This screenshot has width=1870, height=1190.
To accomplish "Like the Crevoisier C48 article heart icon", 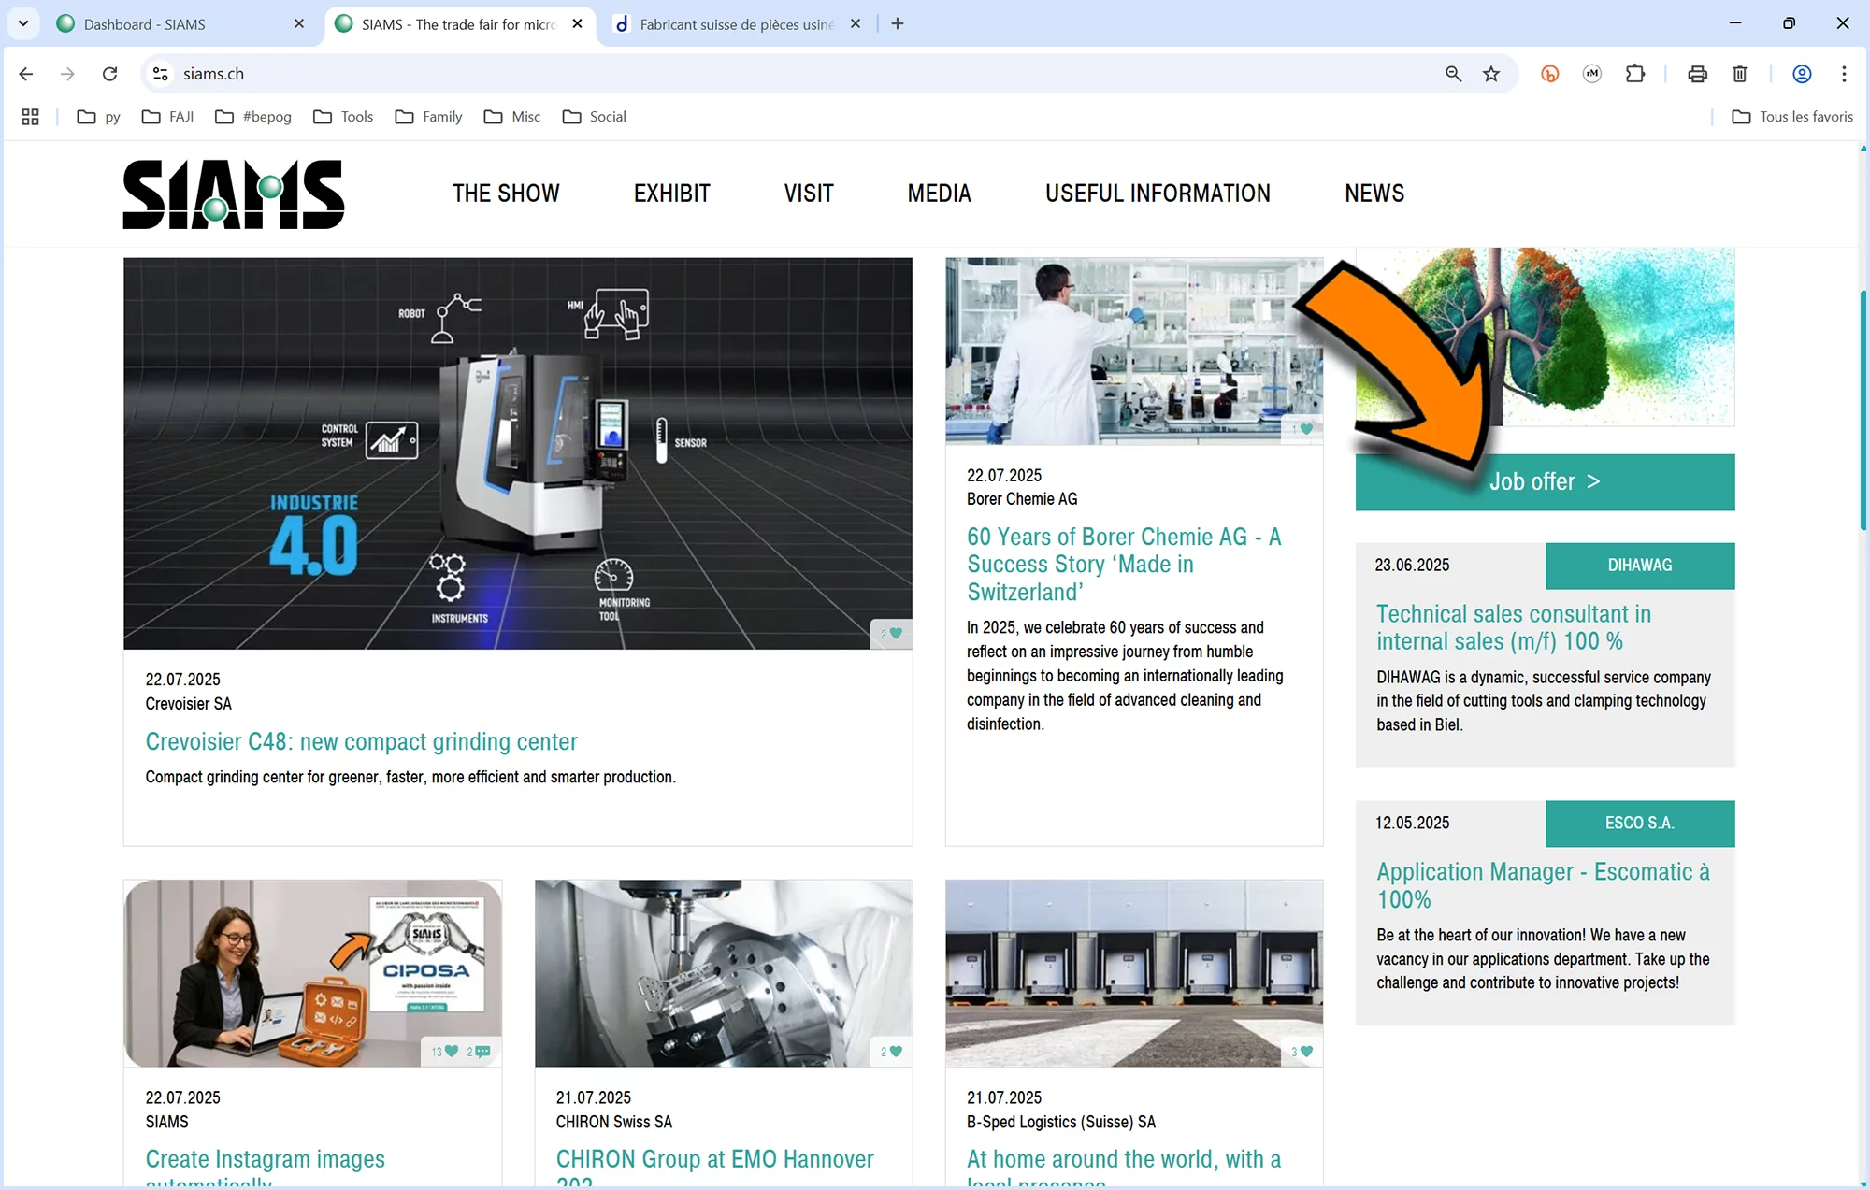I will [896, 634].
